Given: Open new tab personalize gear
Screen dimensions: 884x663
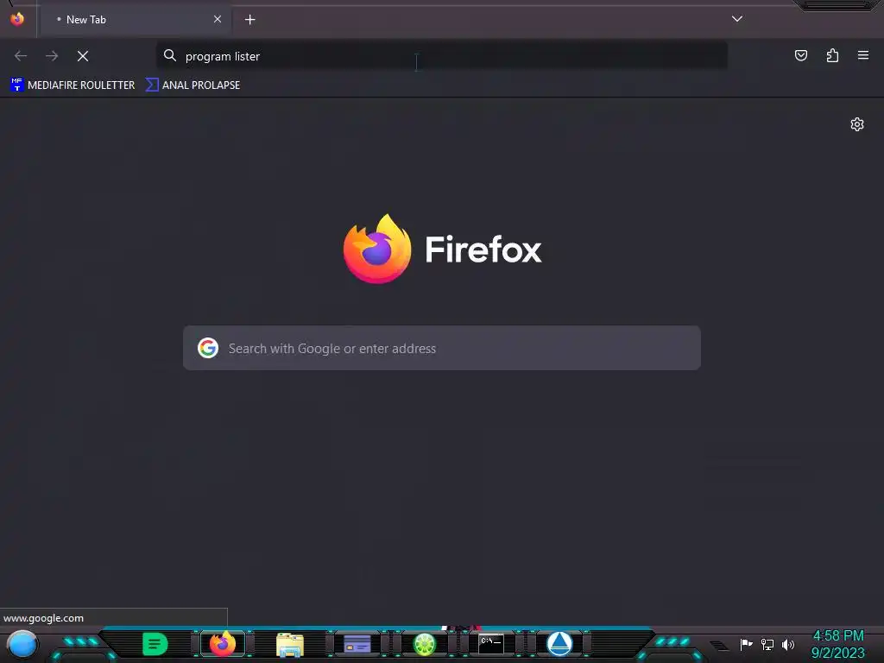Looking at the screenshot, I should tap(857, 124).
